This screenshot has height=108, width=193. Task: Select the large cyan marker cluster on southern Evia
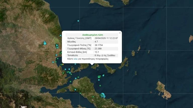coord(102,95)
